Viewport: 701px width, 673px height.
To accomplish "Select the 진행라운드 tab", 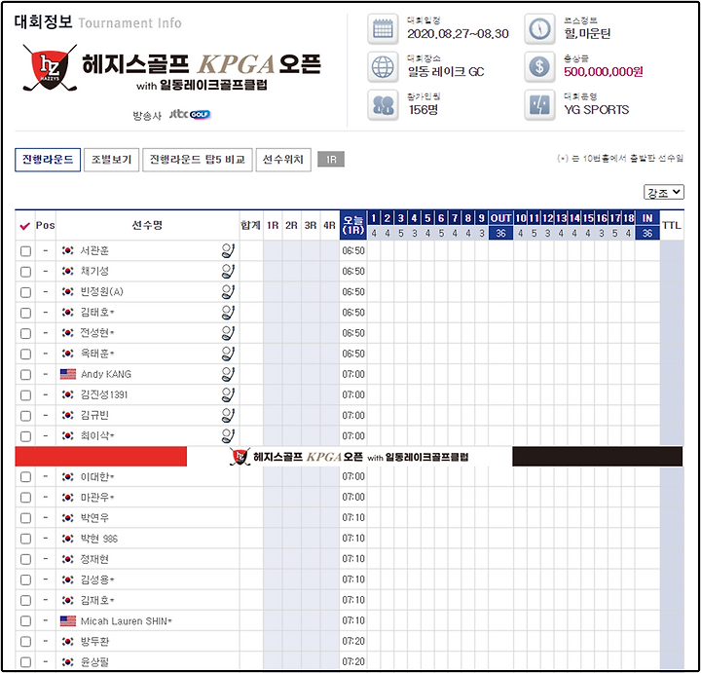I will 48,160.
